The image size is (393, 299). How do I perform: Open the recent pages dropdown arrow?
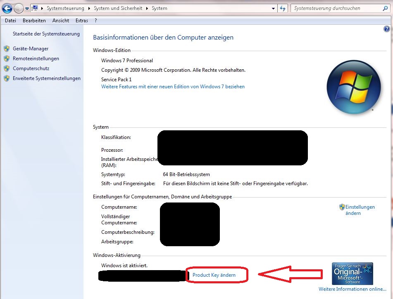27,9
